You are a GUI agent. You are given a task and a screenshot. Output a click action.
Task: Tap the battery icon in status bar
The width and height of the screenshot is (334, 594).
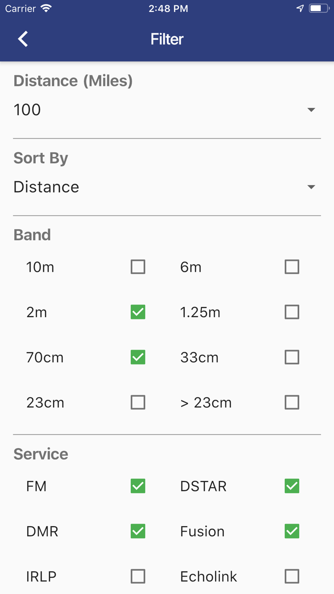[x=318, y=9]
